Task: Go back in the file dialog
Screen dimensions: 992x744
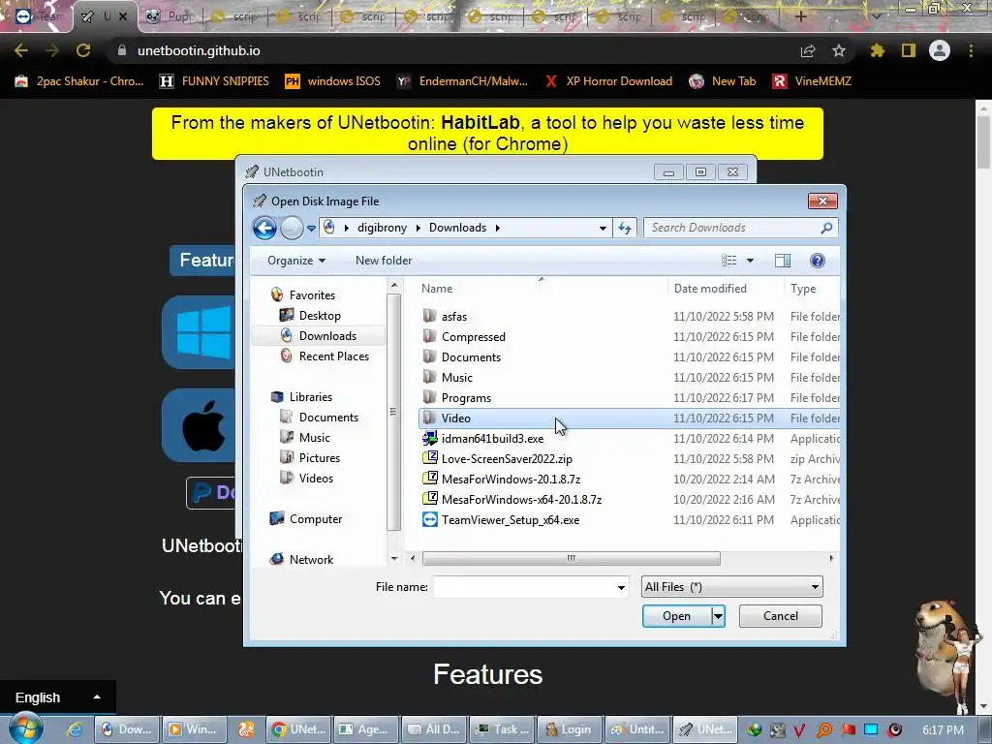Action: 264,228
